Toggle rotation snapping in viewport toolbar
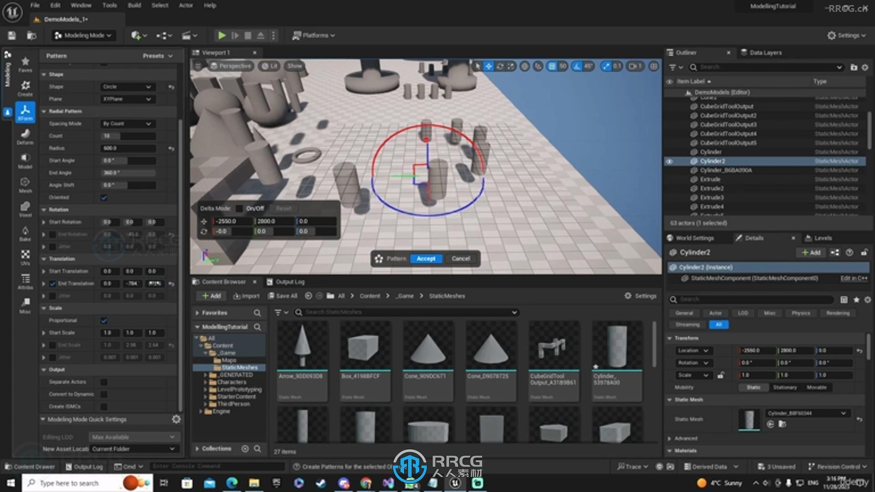The width and height of the screenshot is (875, 492). [x=577, y=67]
